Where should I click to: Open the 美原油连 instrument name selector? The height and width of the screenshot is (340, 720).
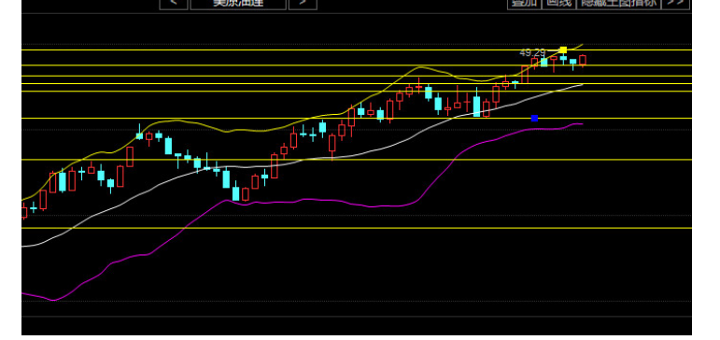click(x=238, y=4)
